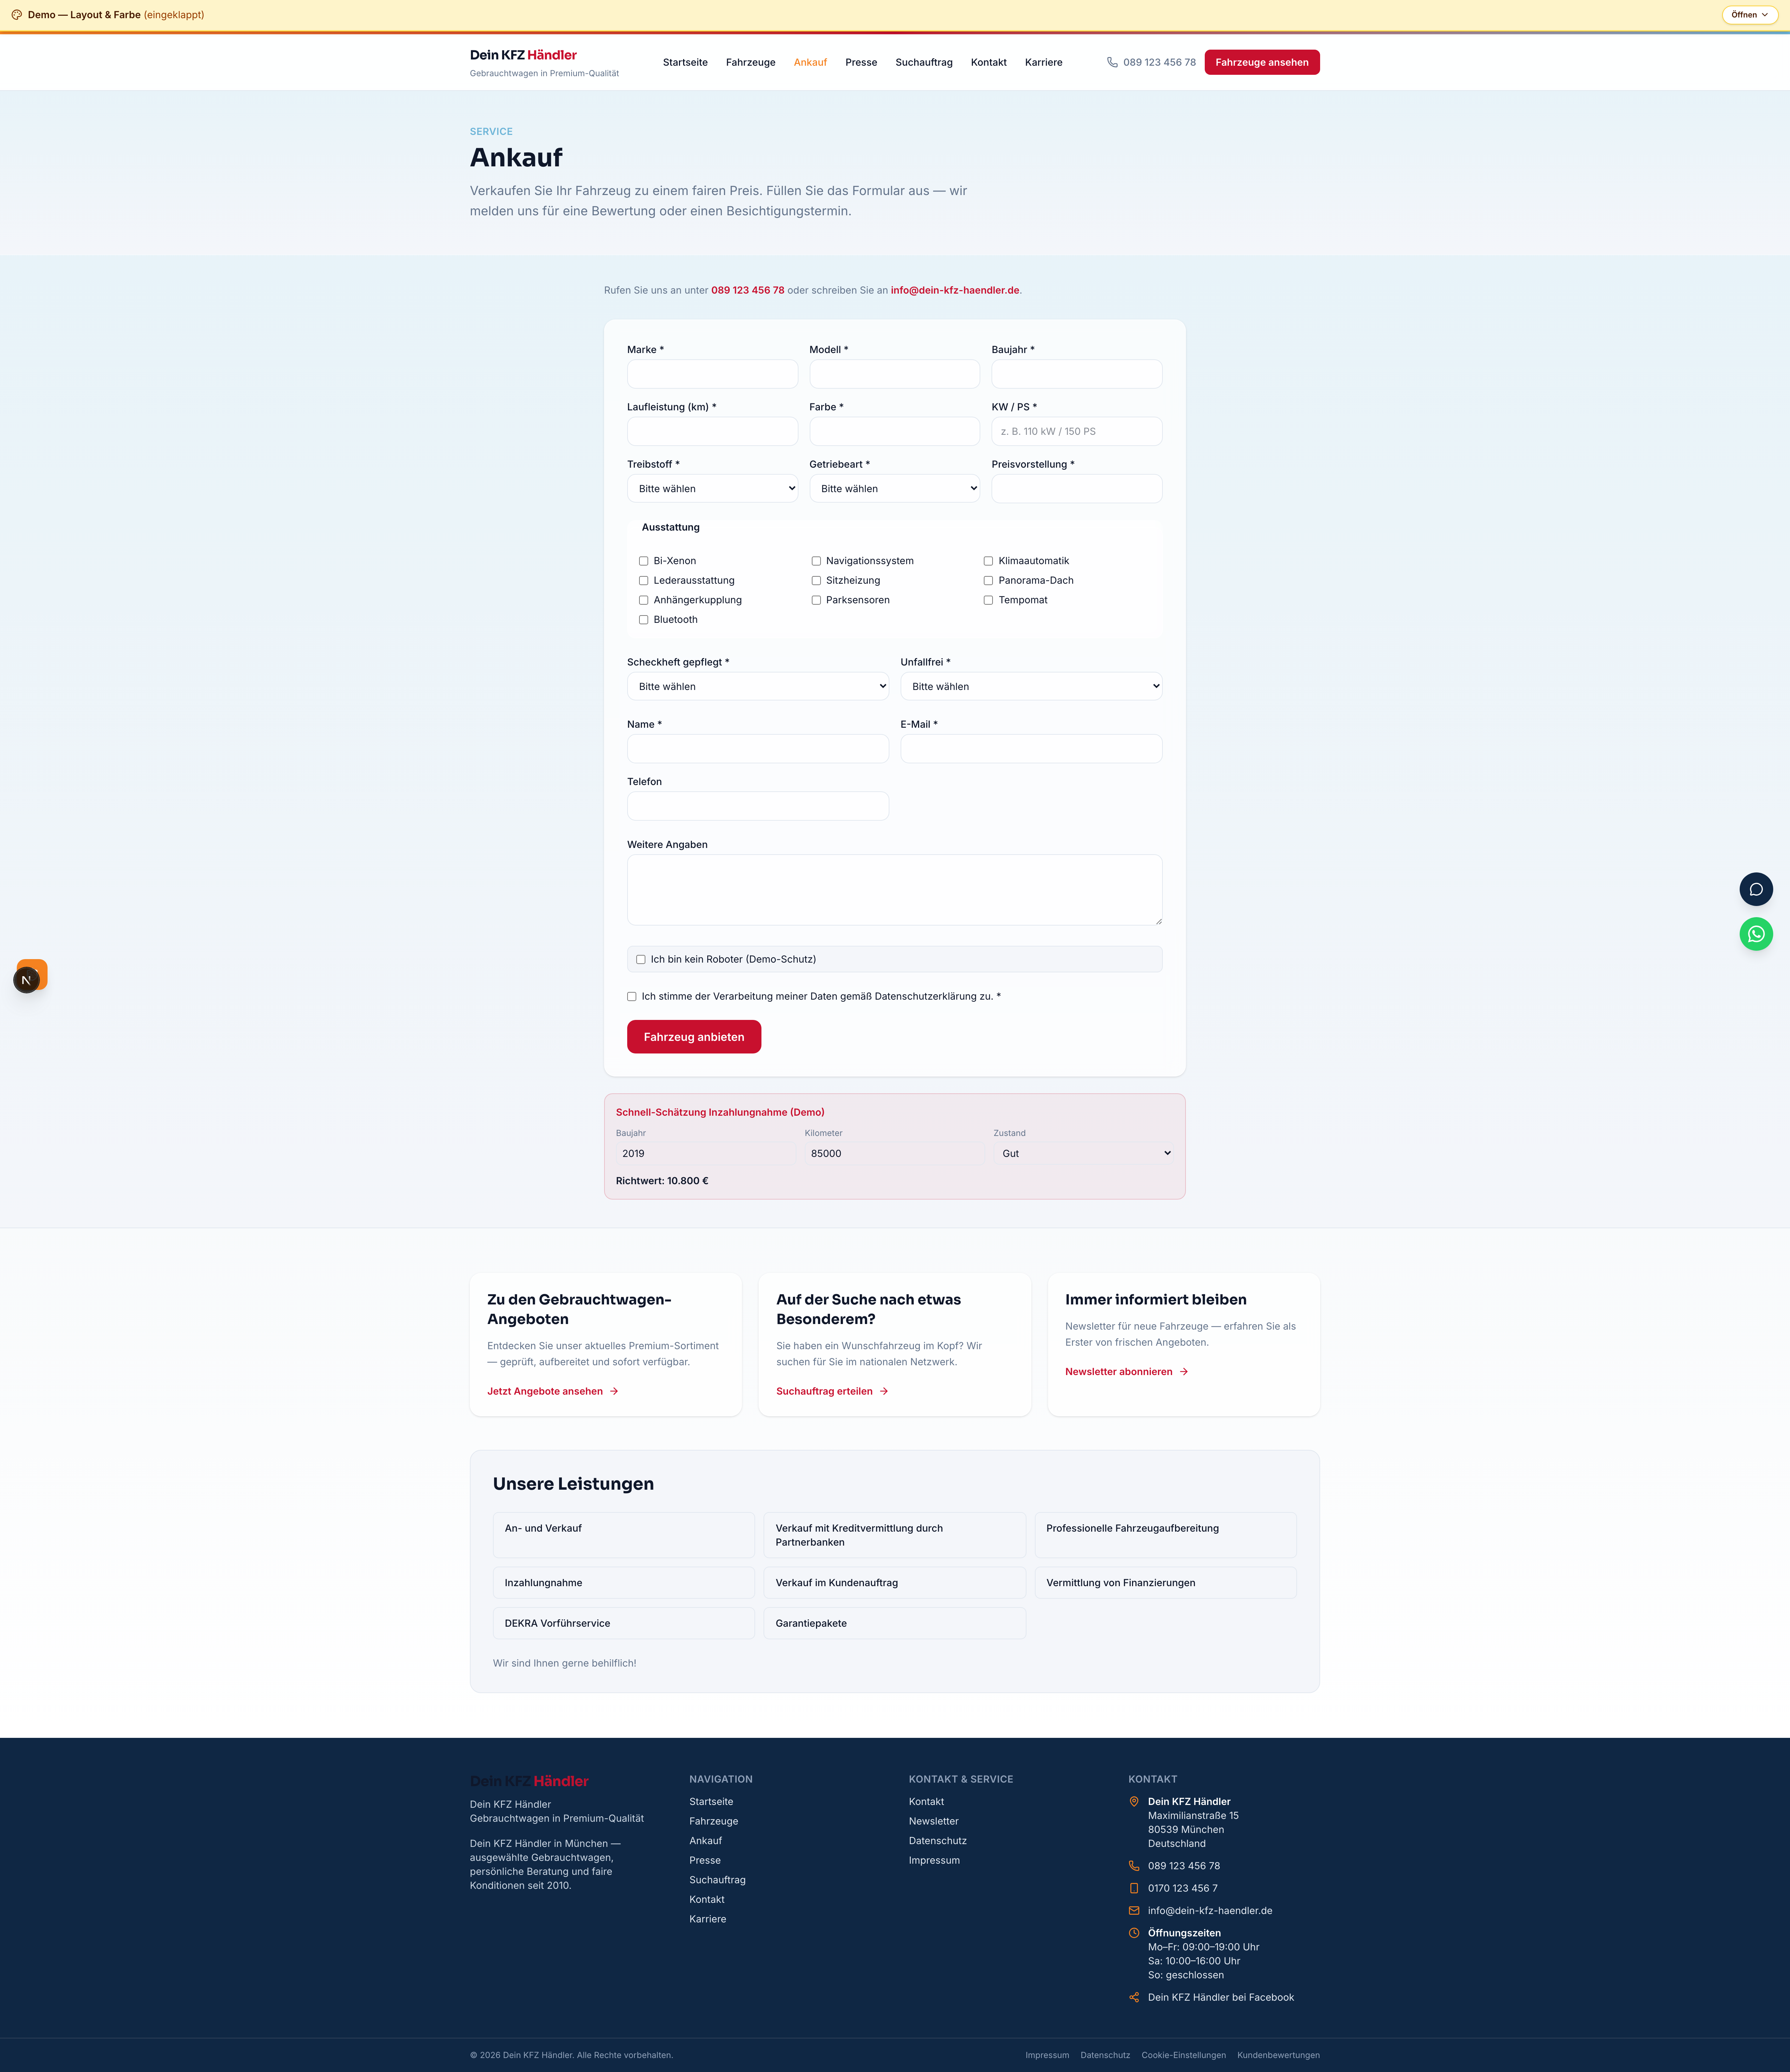The width and height of the screenshot is (1790, 2072).
Task: Accept the Datenschutzerklärung consent checkbox
Action: coord(632,997)
